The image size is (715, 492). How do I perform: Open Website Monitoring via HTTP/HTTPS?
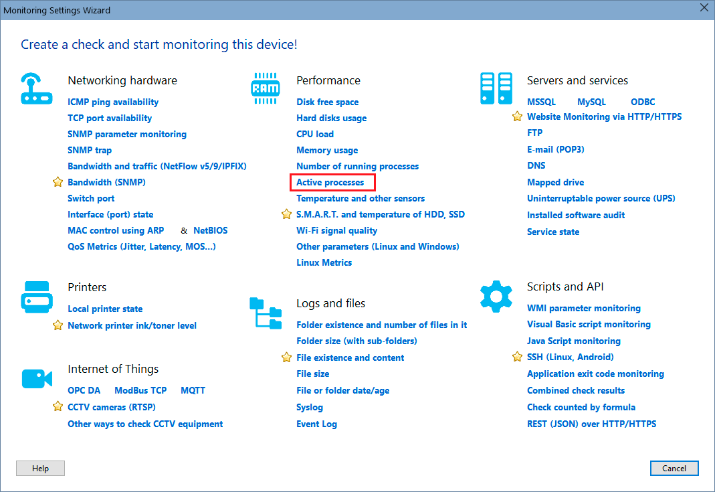[604, 116]
